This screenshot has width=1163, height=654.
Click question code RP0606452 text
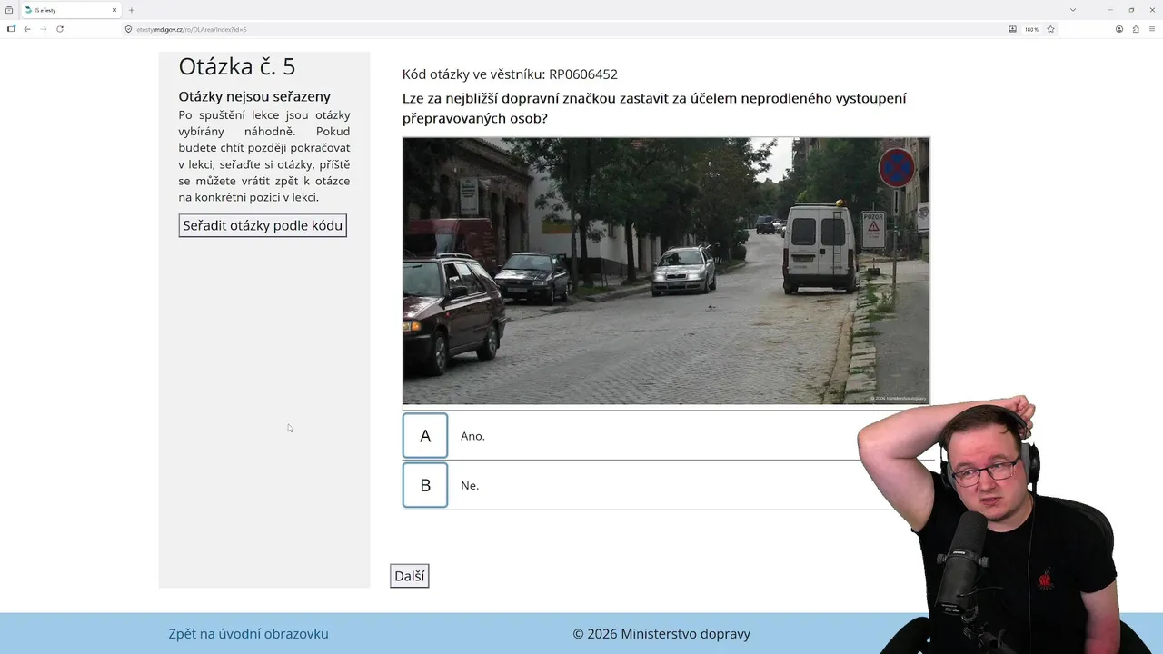tap(583, 74)
